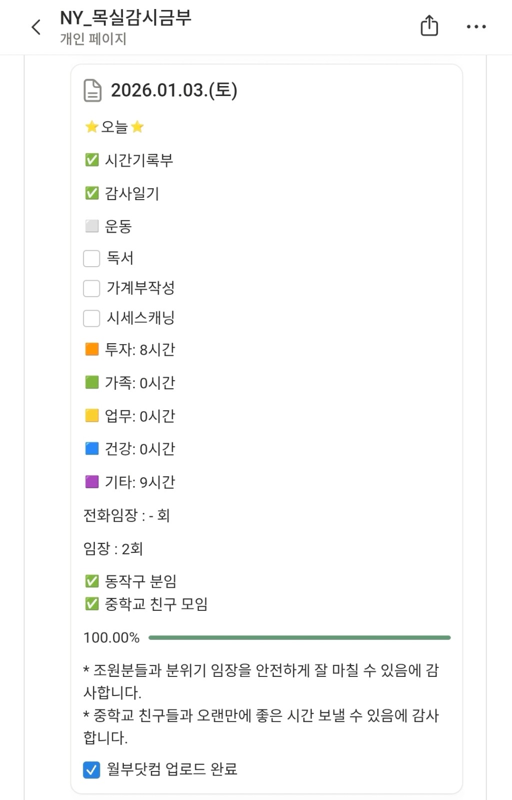Open the three-dot more options menu

click(x=476, y=27)
